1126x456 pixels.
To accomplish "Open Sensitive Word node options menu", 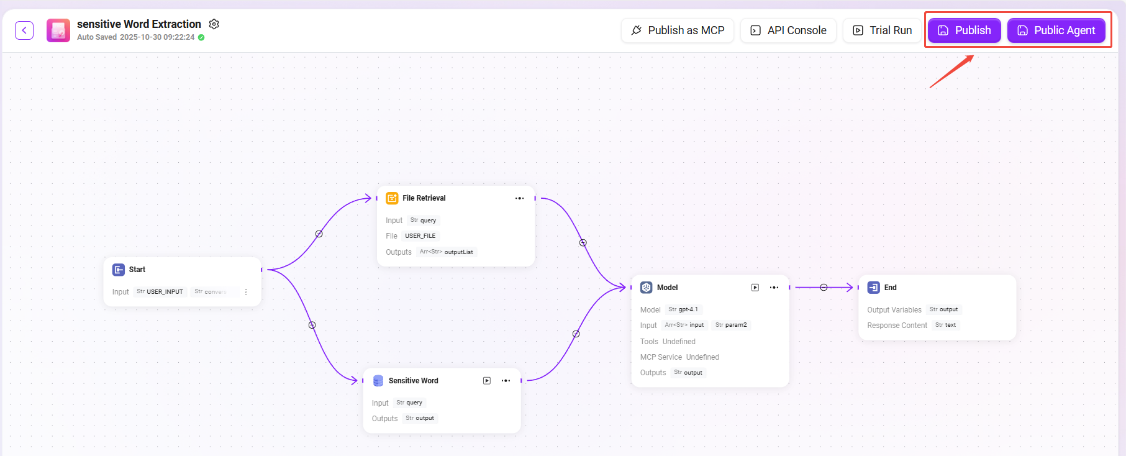I will pyautogui.click(x=506, y=381).
